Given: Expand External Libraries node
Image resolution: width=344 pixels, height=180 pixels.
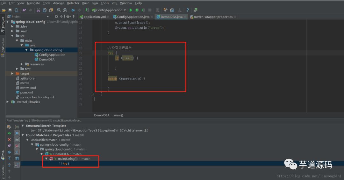Looking at the screenshot, I should (x=8, y=102).
